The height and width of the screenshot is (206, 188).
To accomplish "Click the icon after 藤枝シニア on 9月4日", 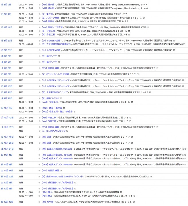I will (59, 62).
